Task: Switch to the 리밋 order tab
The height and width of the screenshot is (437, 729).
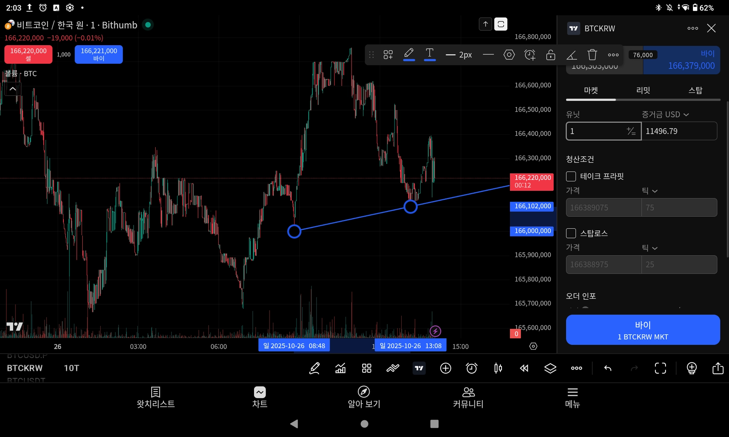Action: [643, 90]
